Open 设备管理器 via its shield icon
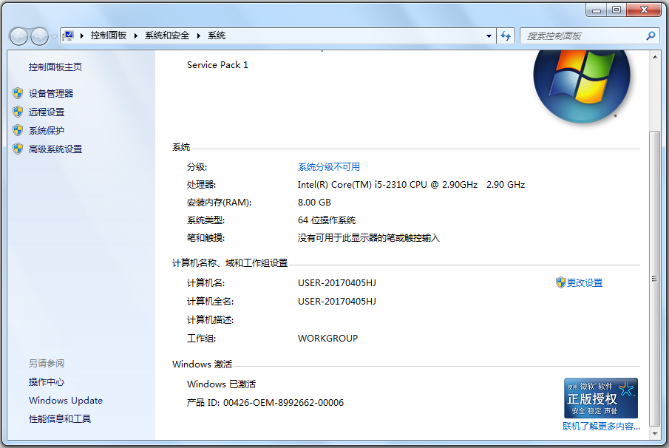The height and width of the screenshot is (448, 669). pyautogui.click(x=18, y=92)
